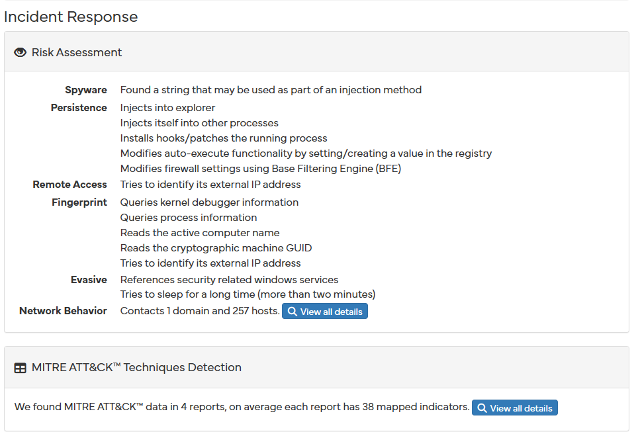Click external IP address line under Remote Access
This screenshot has height=434, width=636.
210,185
